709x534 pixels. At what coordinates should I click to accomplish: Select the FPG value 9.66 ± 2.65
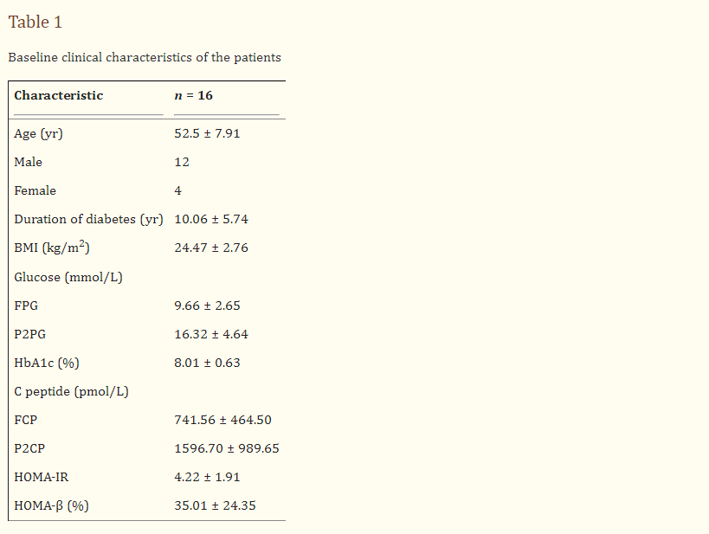tap(207, 306)
